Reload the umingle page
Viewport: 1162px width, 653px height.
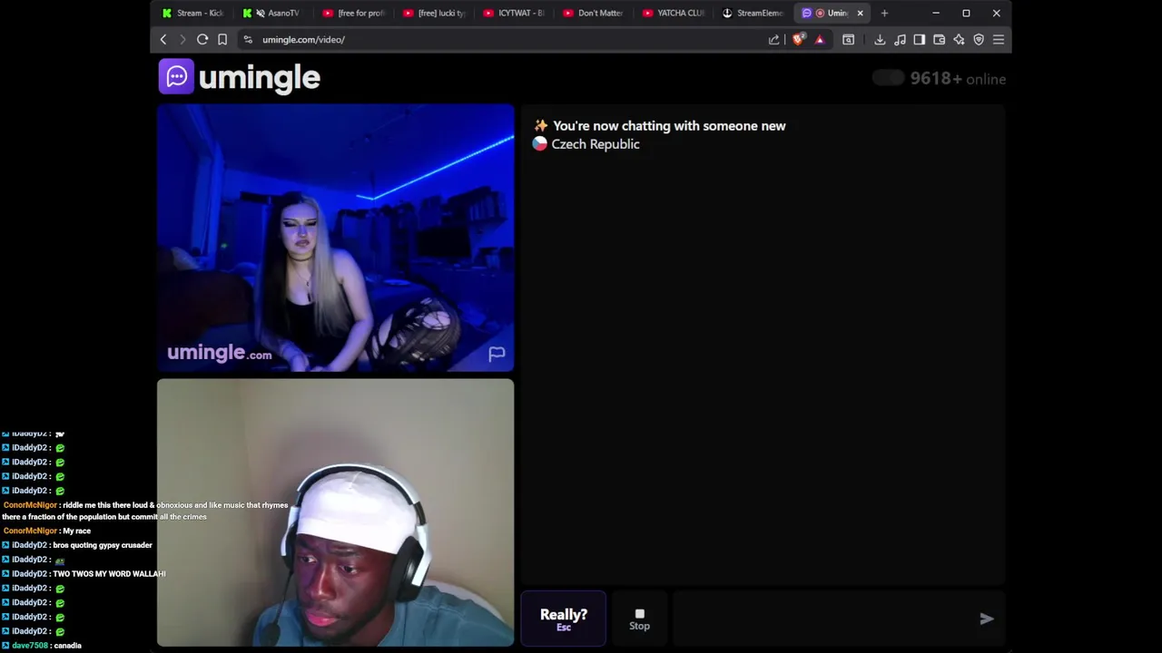(x=202, y=40)
